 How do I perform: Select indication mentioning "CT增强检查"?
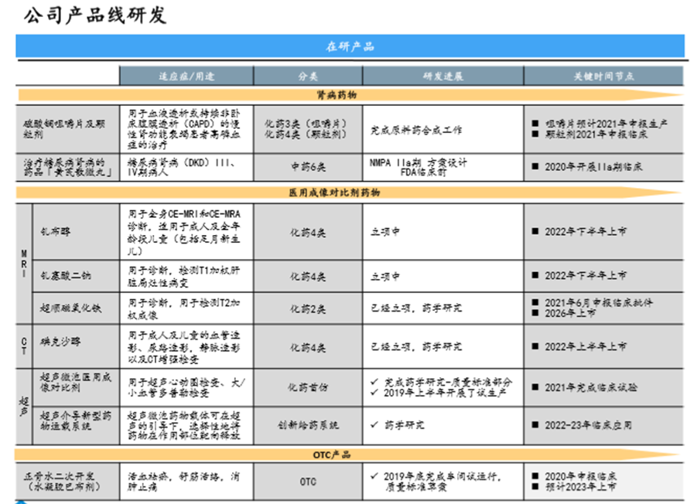point(184,347)
